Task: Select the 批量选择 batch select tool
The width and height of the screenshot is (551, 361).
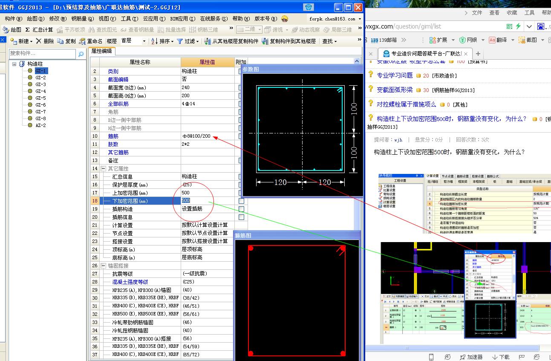Action: (172, 30)
